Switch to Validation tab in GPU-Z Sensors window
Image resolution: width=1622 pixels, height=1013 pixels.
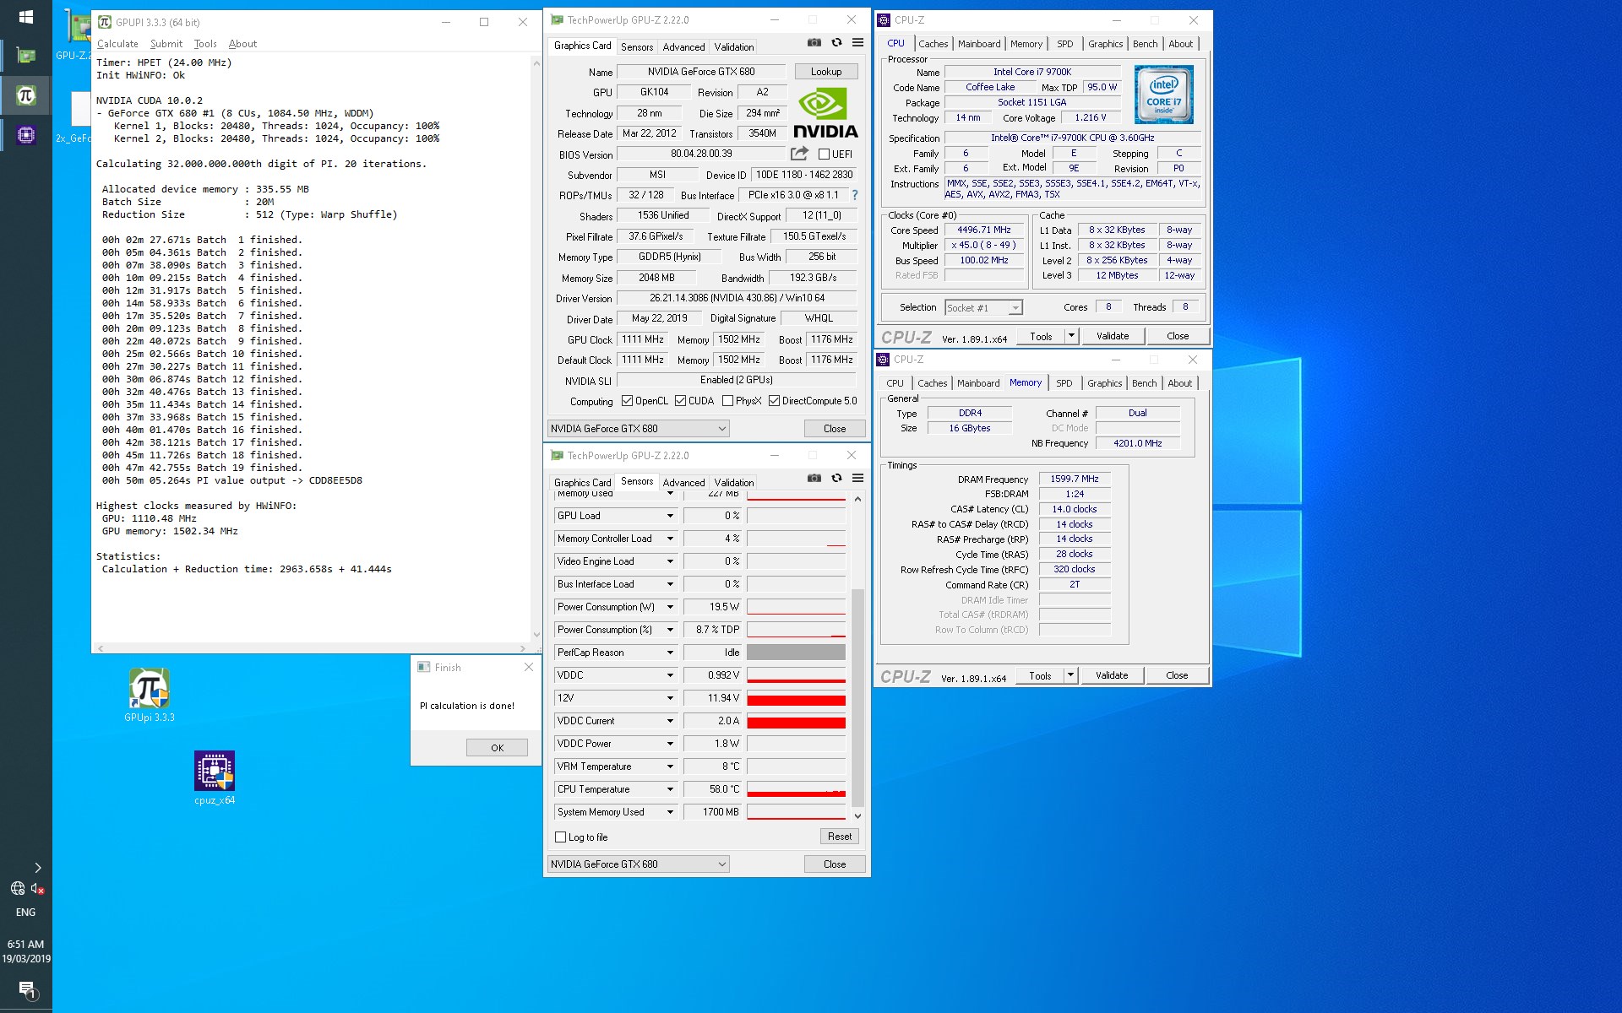coord(733,483)
